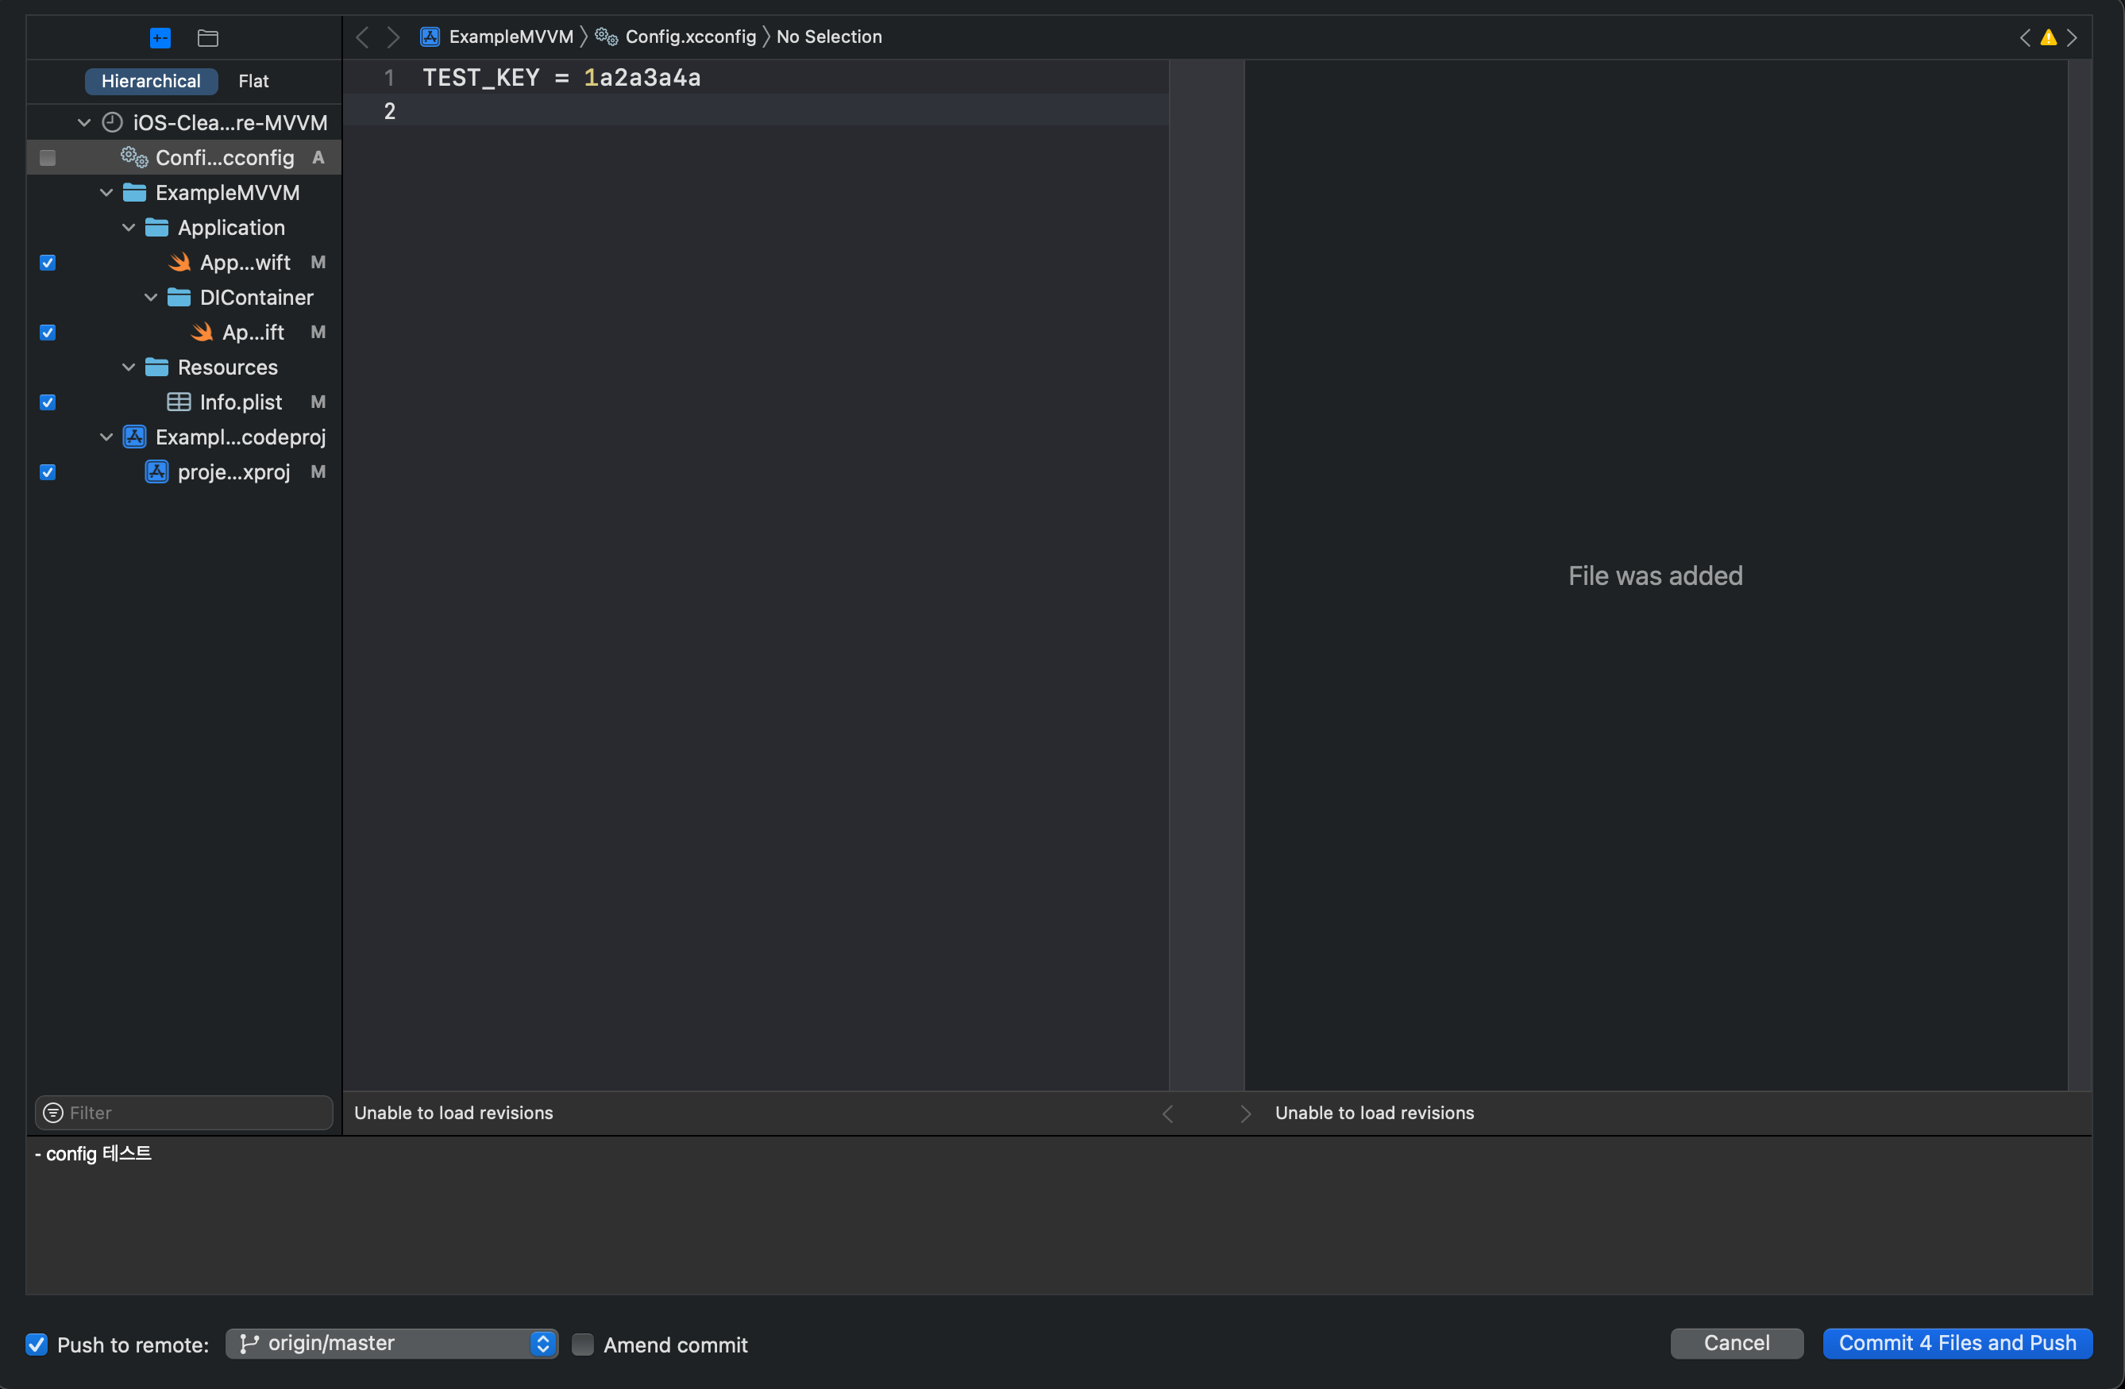Click the commit message text area

pos(1058,1216)
